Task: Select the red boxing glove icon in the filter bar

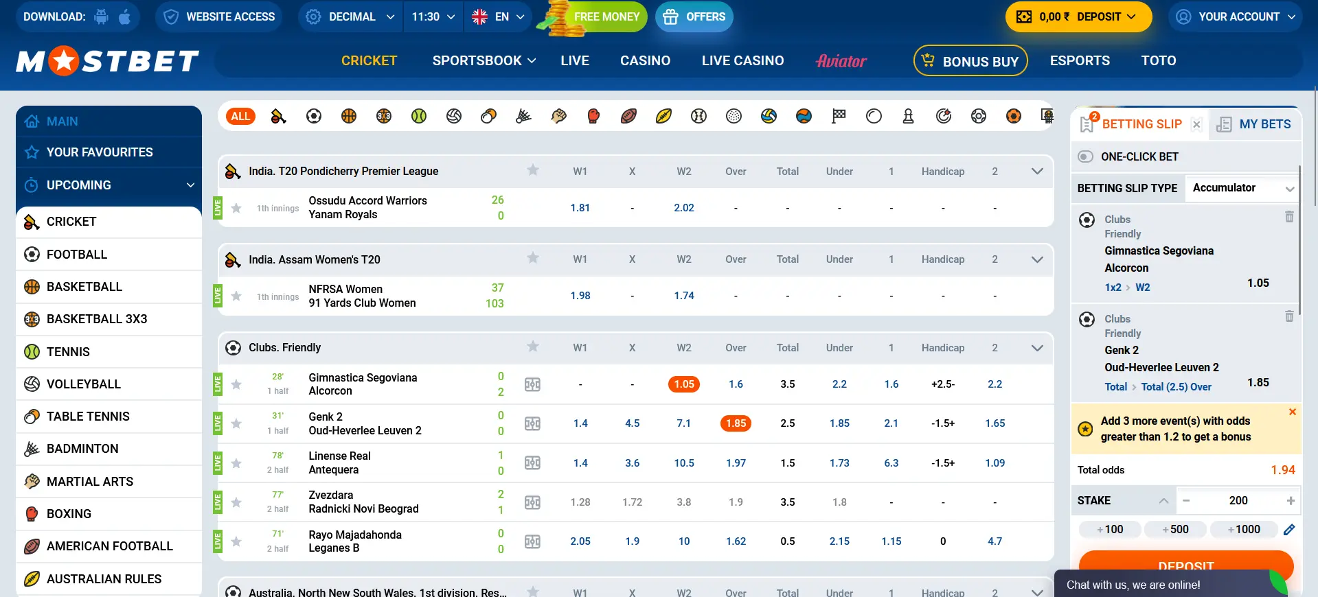Action: coord(593,116)
